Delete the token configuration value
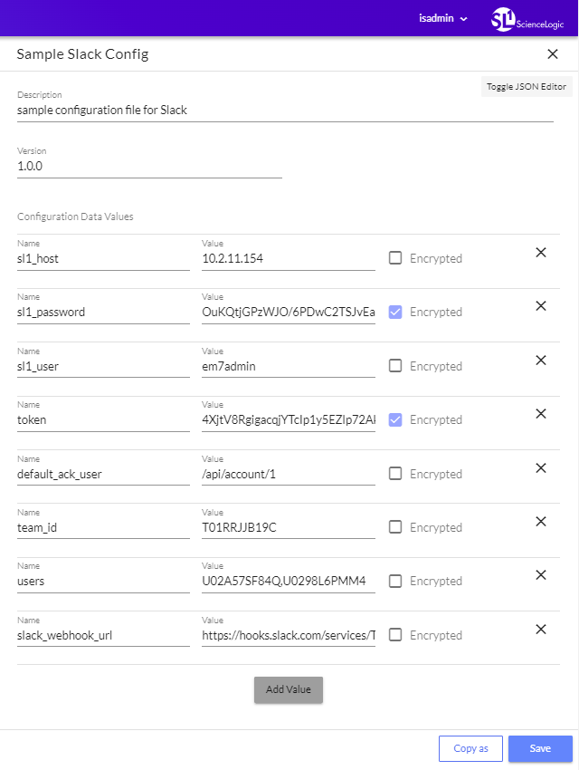Image resolution: width=579 pixels, height=770 pixels. (x=540, y=414)
